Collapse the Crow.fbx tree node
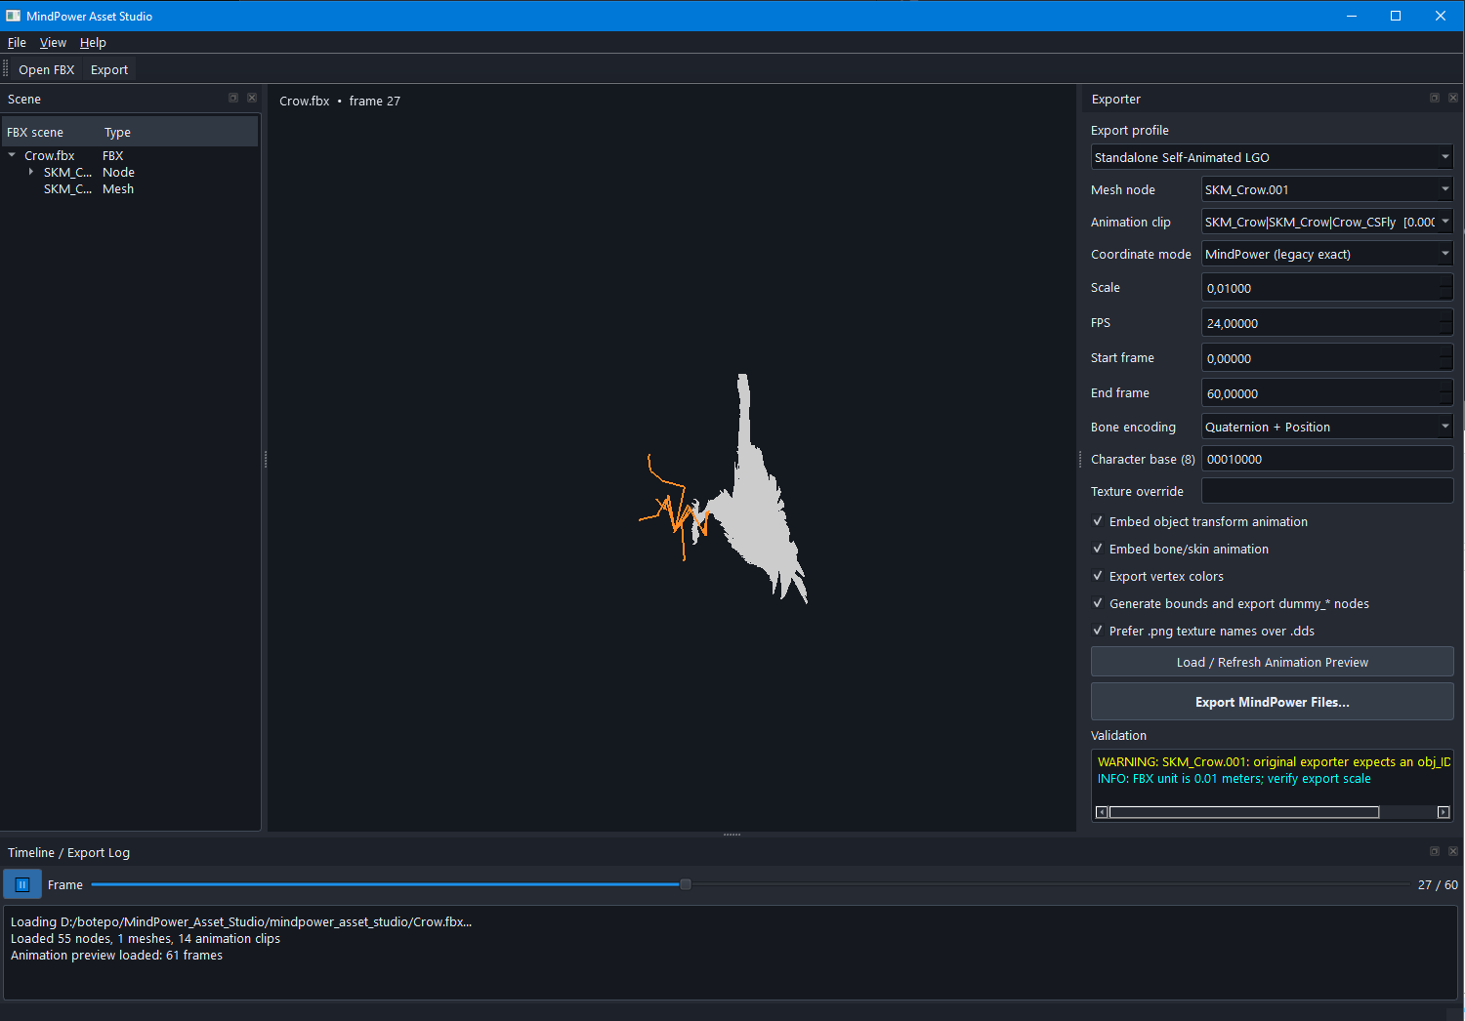Viewport: 1465px width, 1021px height. (12, 155)
